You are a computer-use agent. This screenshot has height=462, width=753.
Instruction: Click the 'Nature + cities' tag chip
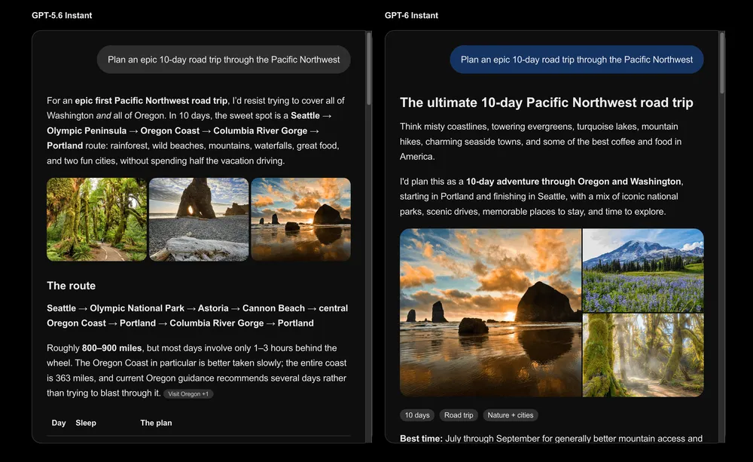511,415
